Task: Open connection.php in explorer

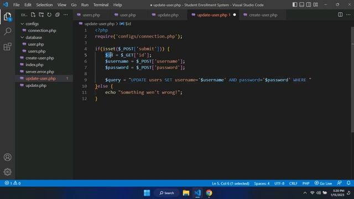Action: pyautogui.click(x=42, y=30)
